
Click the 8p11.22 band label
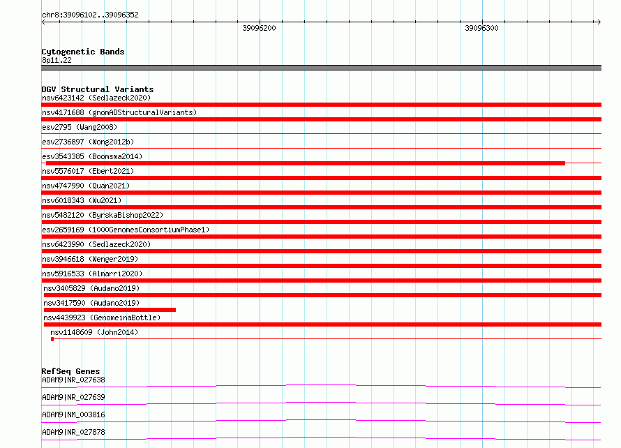pos(57,60)
